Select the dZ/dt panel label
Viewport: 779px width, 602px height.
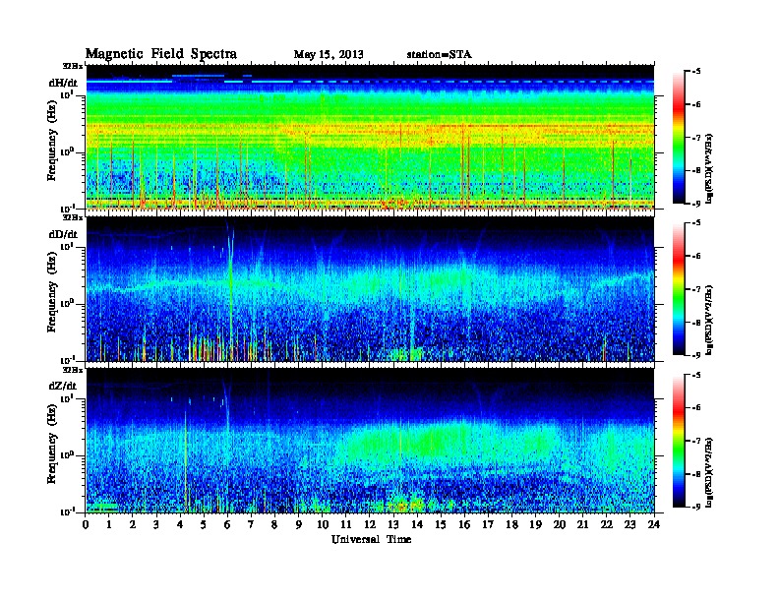point(63,386)
